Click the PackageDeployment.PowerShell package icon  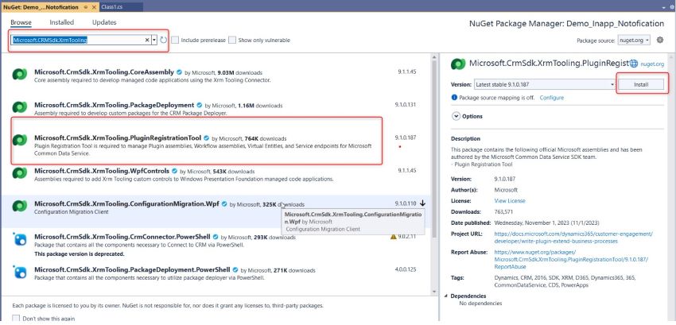pos(20,272)
